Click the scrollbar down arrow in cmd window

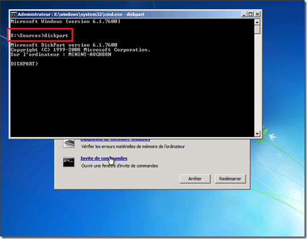(x=257, y=133)
